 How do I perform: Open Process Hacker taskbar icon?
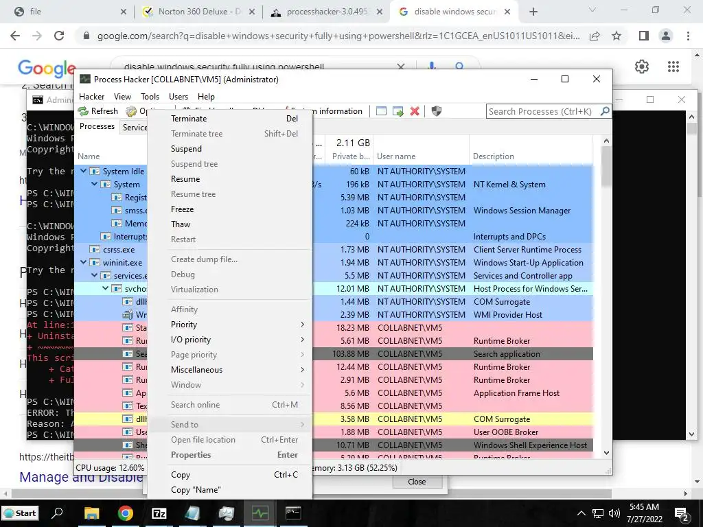[260, 513]
